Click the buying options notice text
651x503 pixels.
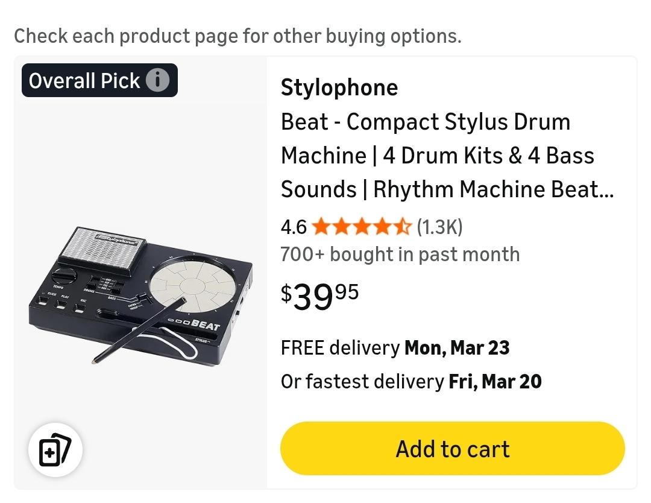point(237,36)
